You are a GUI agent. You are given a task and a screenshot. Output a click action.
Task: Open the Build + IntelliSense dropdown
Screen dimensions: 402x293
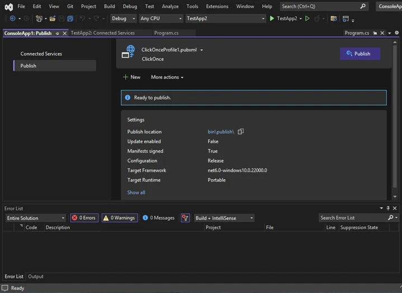(224, 218)
